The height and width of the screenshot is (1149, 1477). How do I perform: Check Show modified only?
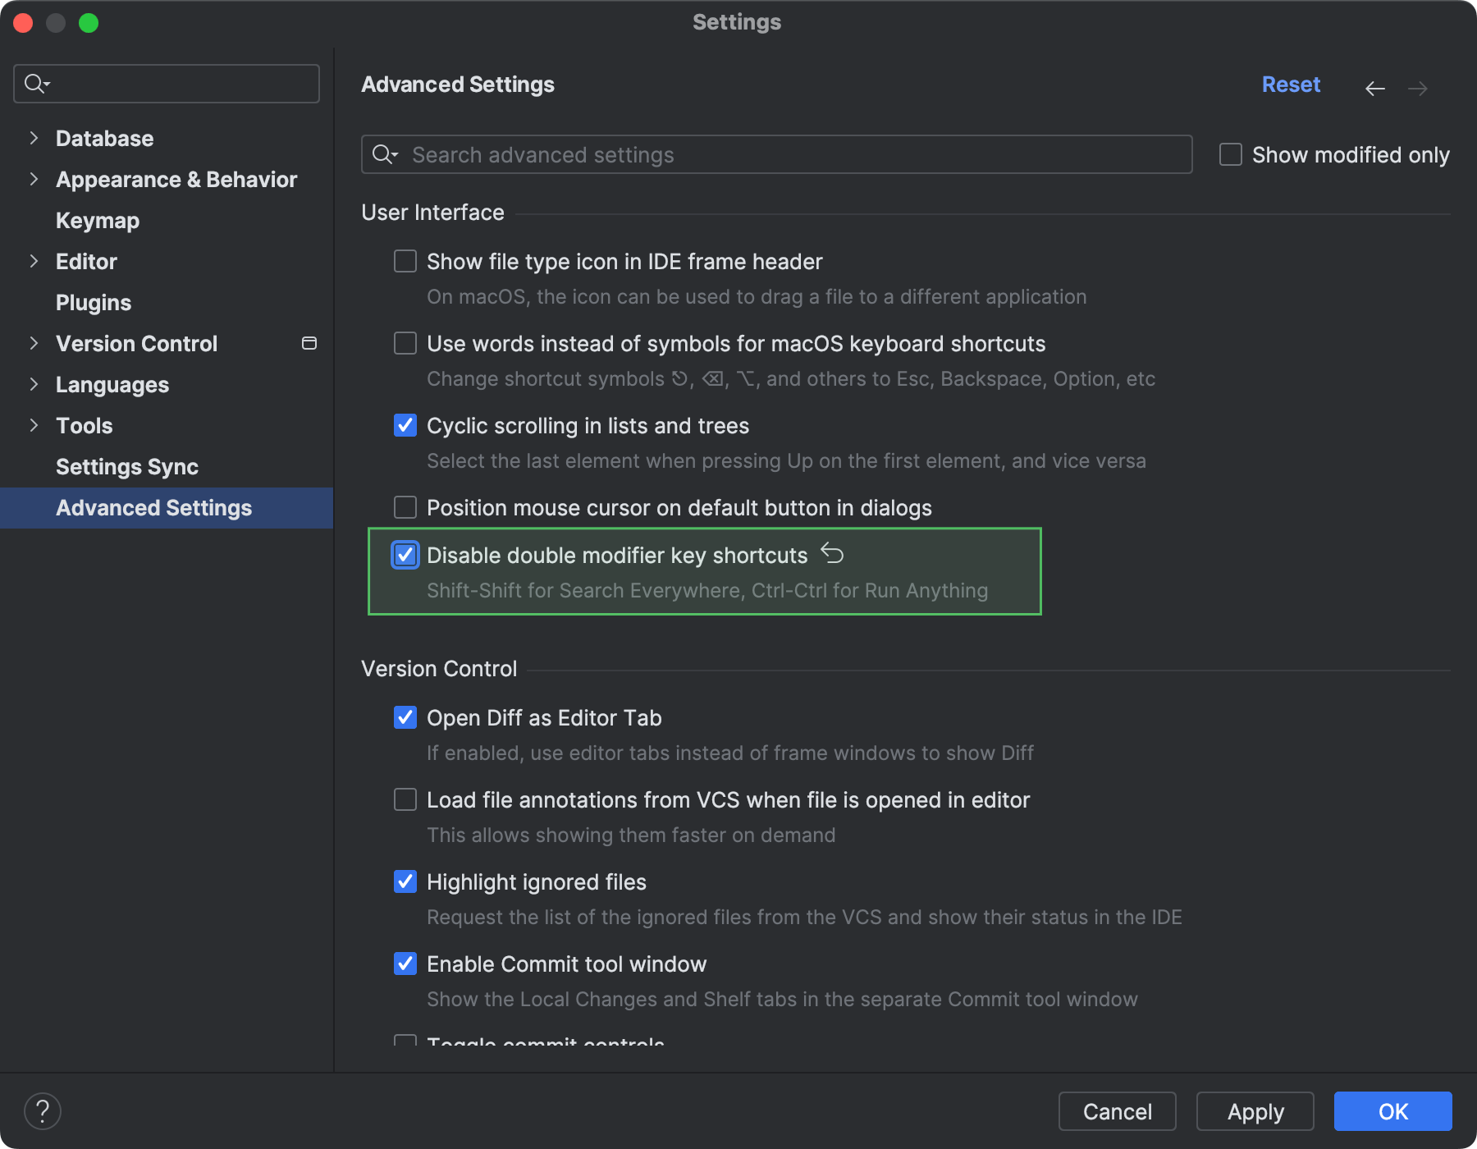1230,154
